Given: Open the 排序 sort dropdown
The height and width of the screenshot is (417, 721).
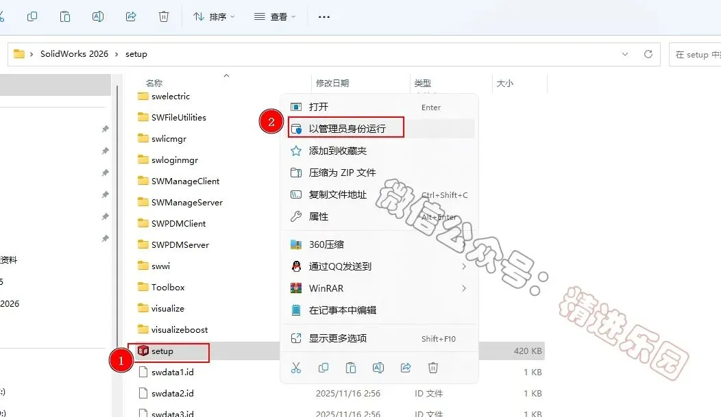Looking at the screenshot, I should coord(214,16).
